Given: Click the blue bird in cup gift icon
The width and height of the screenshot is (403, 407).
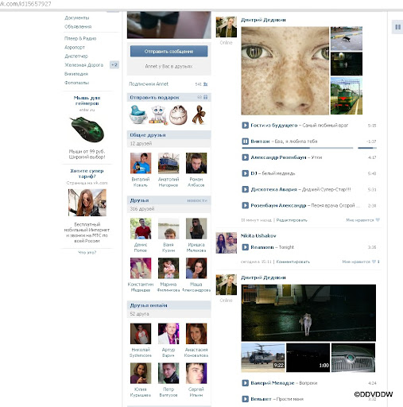Looking at the screenshot, I should (x=138, y=114).
